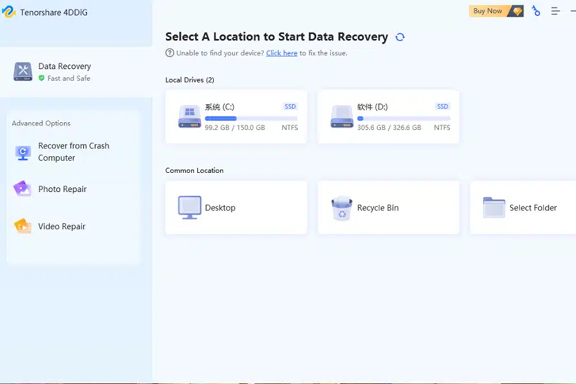Click the Tenorshare 4DDiG title text
This screenshot has width=576, height=384.
[x=54, y=12]
